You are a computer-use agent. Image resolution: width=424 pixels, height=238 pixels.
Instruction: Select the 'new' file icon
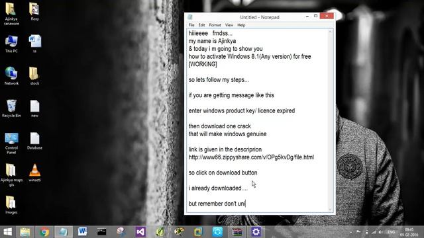34,108
